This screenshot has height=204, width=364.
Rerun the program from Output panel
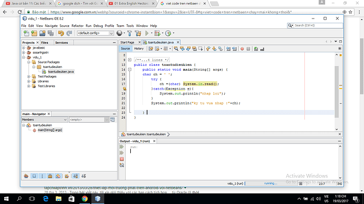click(122, 147)
